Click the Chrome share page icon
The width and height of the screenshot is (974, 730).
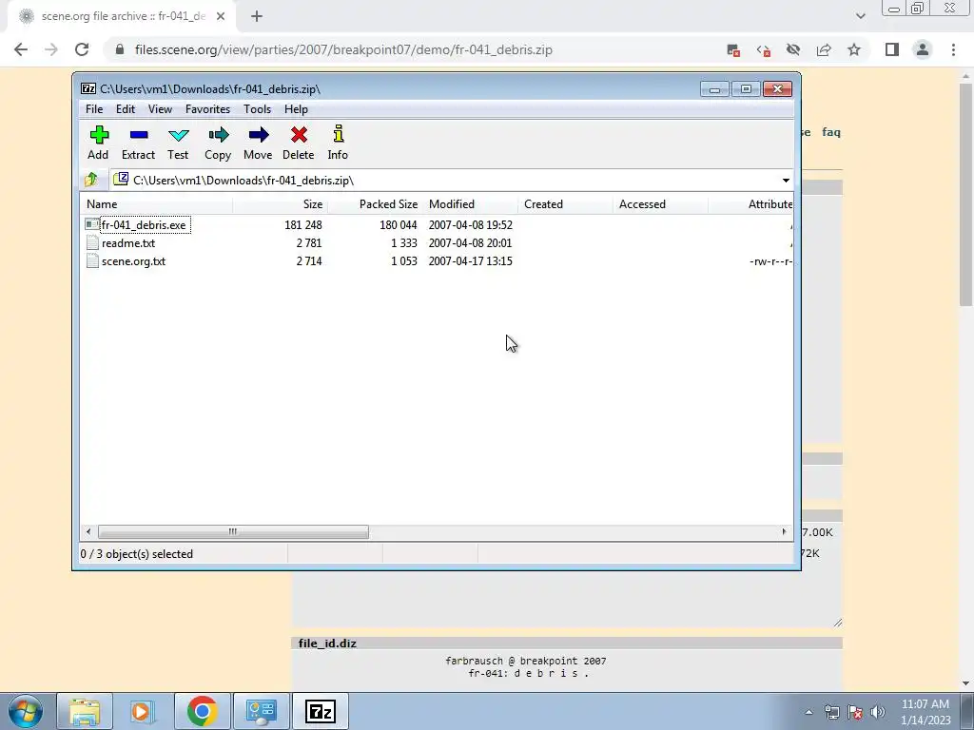click(824, 49)
